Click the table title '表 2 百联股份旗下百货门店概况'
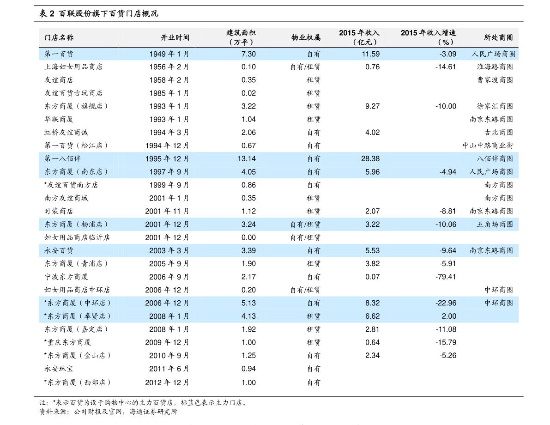The height and width of the screenshot is (425, 550). click(98, 14)
